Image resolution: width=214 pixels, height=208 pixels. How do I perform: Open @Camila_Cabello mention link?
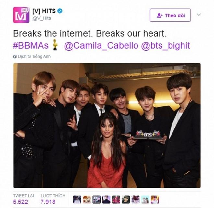(x=101, y=46)
